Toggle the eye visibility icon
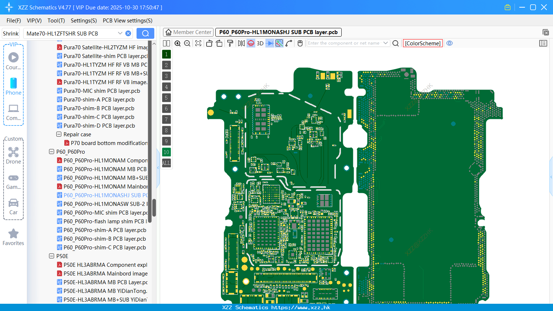The height and width of the screenshot is (311, 553). [450, 43]
